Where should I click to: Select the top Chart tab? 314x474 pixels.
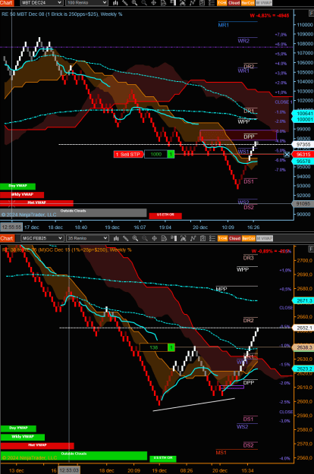[7, 3]
